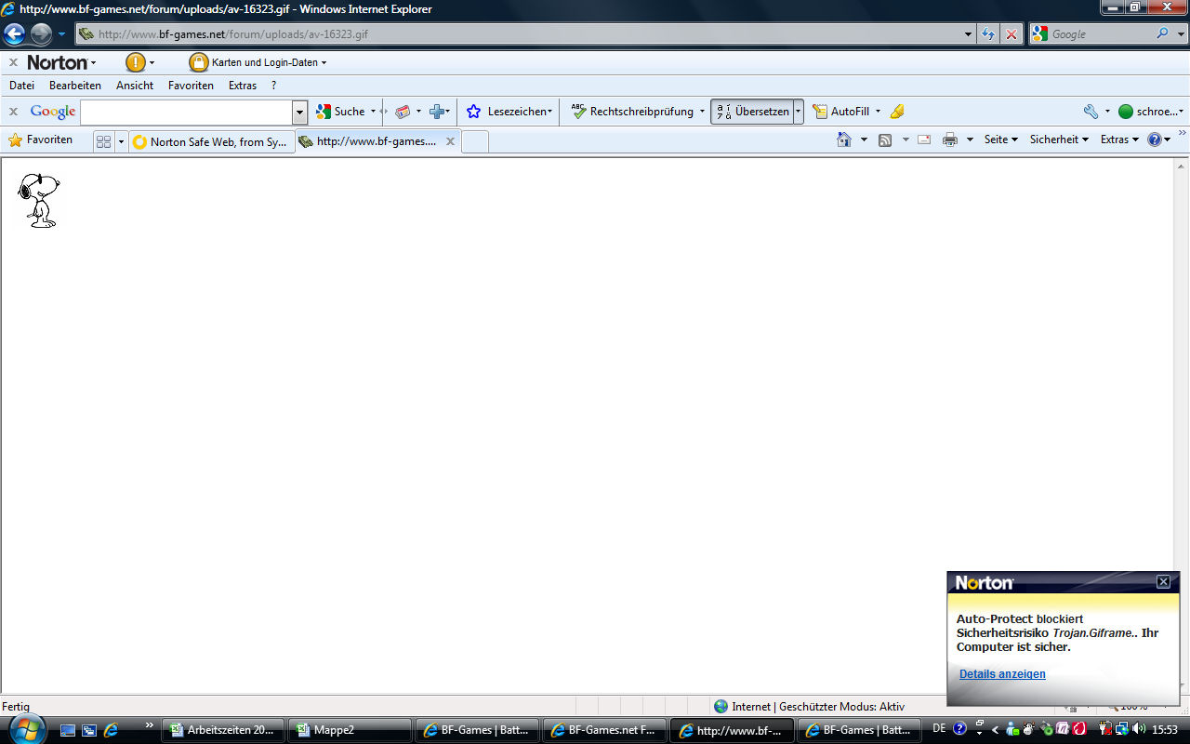The height and width of the screenshot is (744, 1190).
Task: Click the AutoFill button
Action: point(841,112)
